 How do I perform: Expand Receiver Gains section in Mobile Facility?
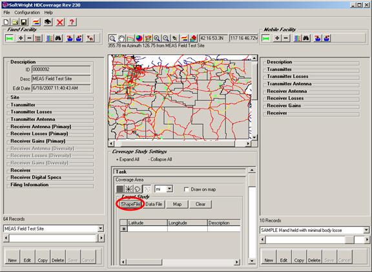click(311, 106)
